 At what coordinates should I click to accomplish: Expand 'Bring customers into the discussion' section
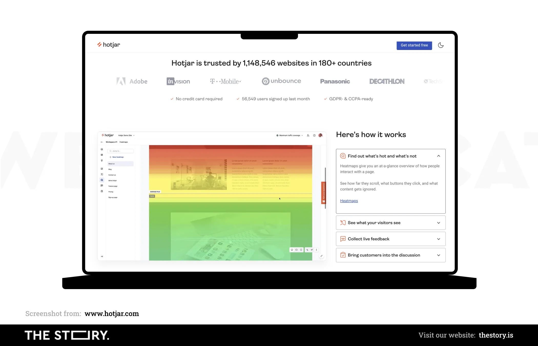[439, 255]
